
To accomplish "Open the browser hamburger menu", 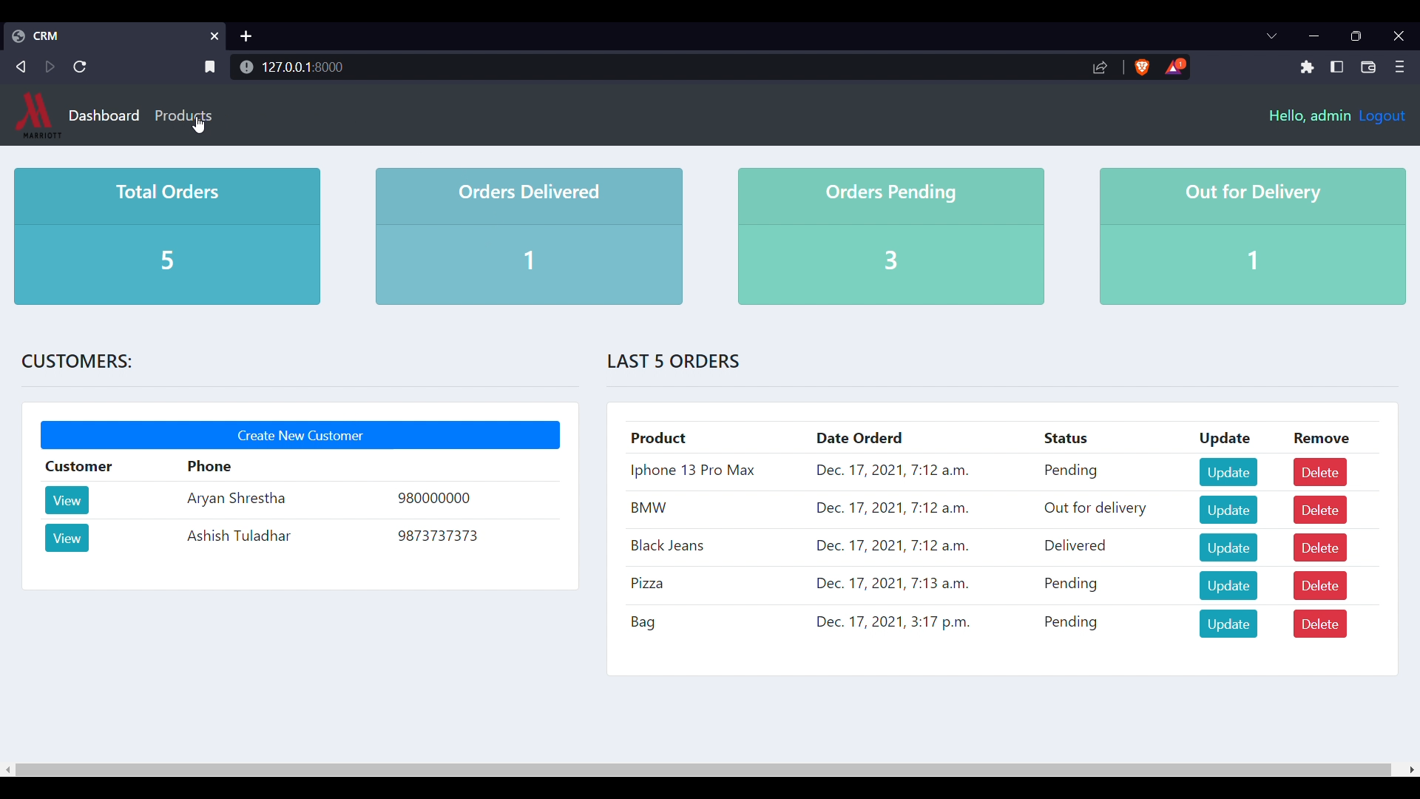I will pyautogui.click(x=1400, y=67).
